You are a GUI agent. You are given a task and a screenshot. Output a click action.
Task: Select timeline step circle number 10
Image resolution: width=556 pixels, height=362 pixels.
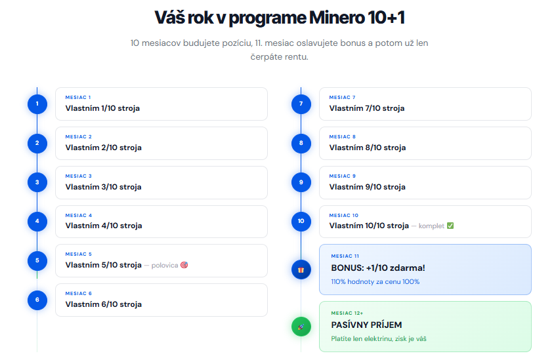pos(301,221)
